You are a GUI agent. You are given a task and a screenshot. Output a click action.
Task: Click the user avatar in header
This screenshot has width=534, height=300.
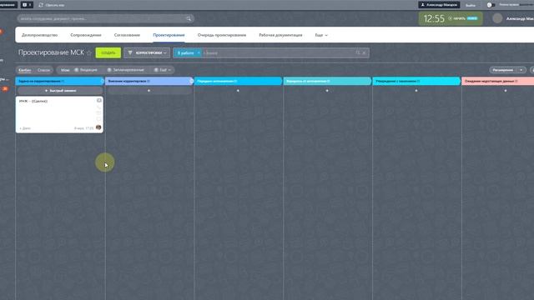click(x=497, y=18)
